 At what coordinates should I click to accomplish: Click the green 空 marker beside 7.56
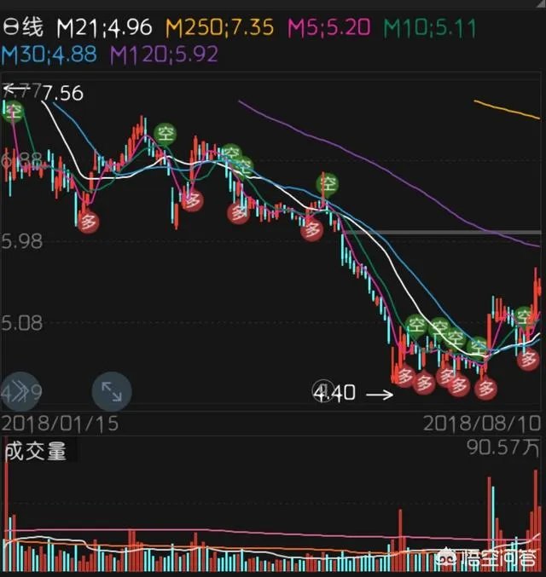click(x=12, y=111)
